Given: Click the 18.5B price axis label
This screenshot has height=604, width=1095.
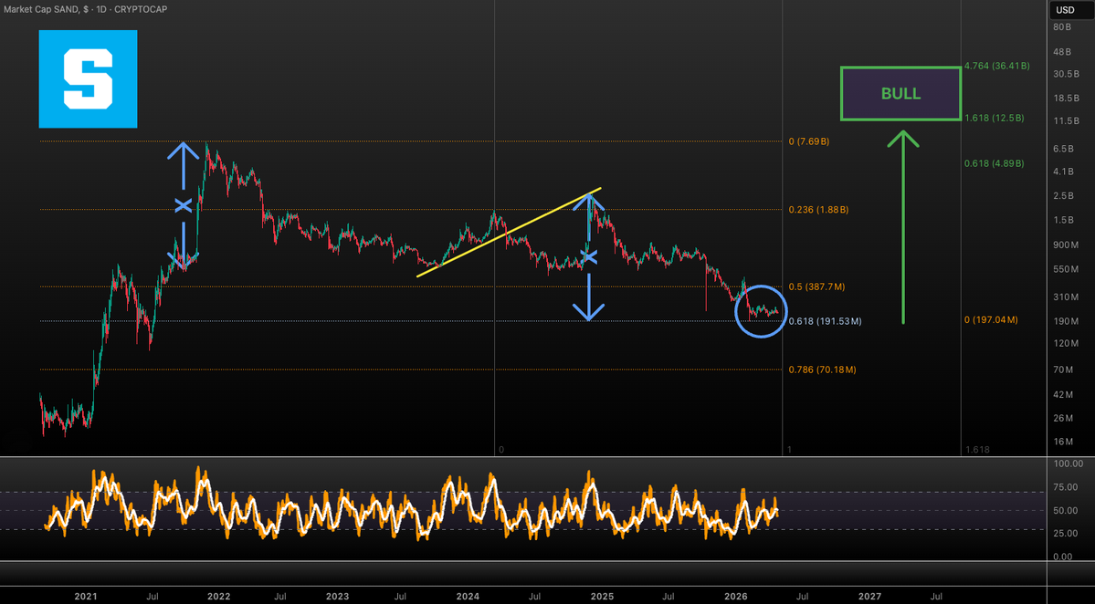Looking at the screenshot, I should point(1066,99).
